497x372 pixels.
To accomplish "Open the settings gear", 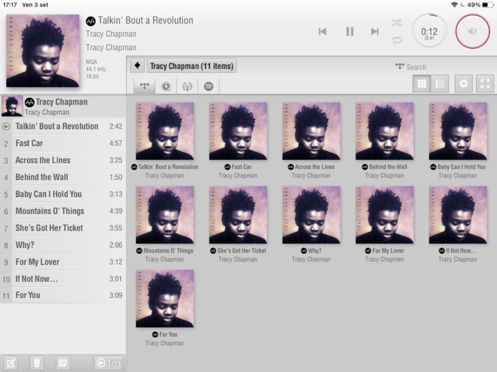I will point(463,84).
